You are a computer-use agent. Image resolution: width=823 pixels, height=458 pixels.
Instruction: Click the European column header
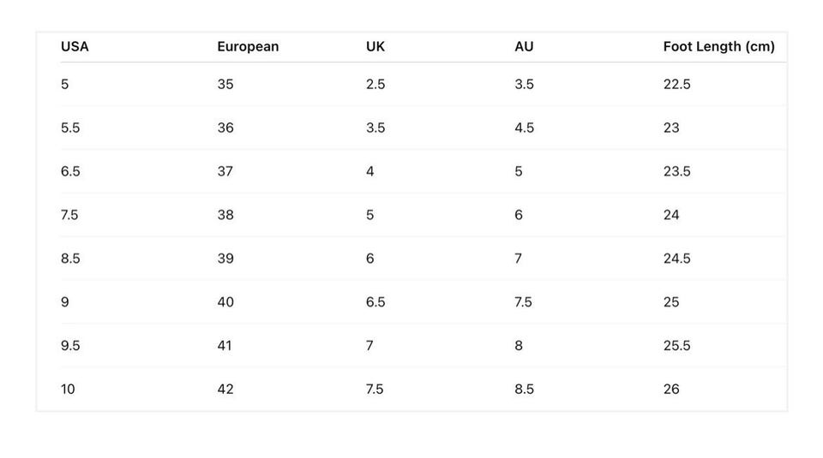coord(248,46)
